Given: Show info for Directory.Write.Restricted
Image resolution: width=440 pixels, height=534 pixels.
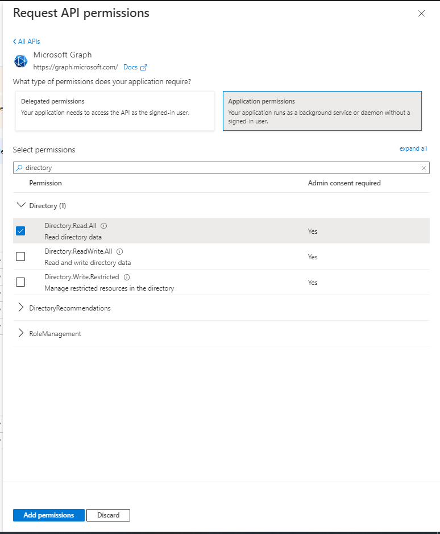Looking at the screenshot, I should [127, 277].
